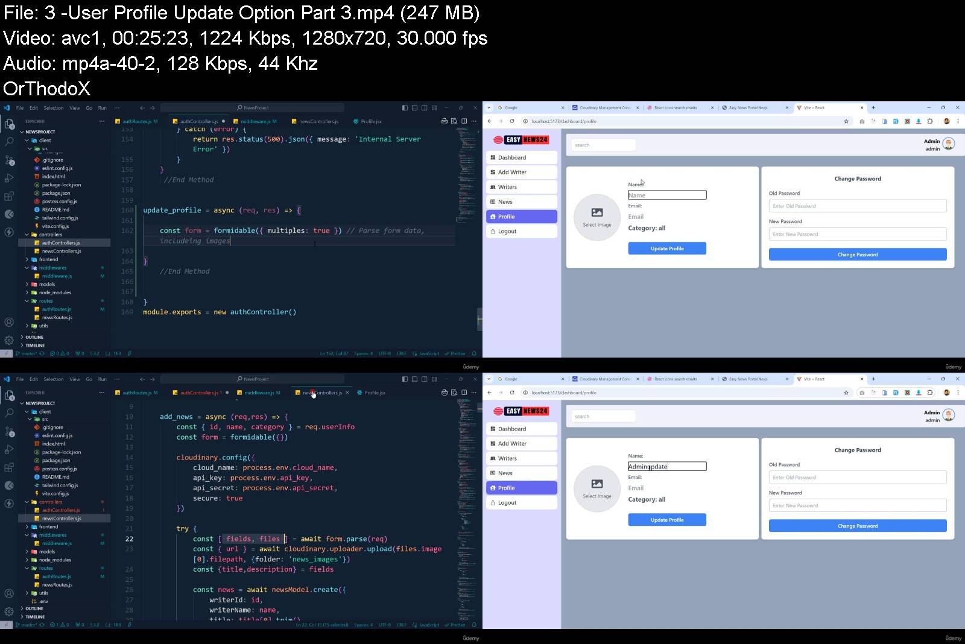
Task: Click Update Profile button in bottom-right frame
Action: [667, 520]
